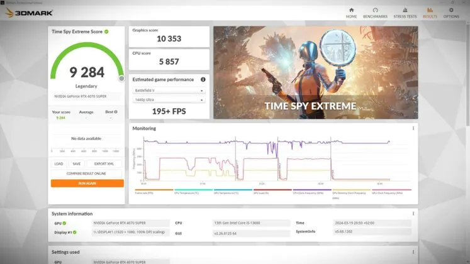Click the GUI version v2.26.8125 64

[251, 233]
